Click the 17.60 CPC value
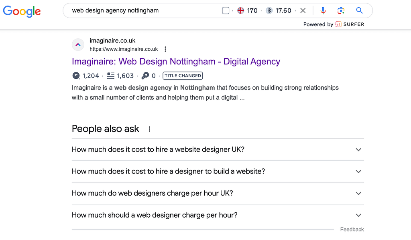 coord(283,10)
